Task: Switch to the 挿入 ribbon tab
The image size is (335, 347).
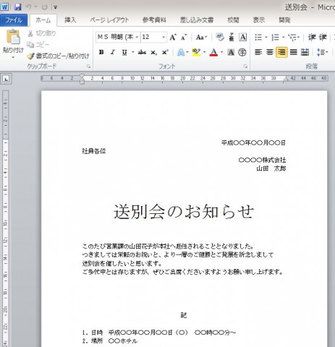Action: (x=70, y=20)
